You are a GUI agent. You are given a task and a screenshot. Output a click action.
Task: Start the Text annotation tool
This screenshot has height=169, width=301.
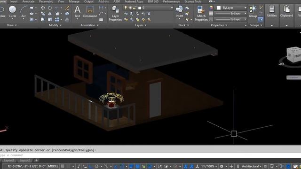[77, 11]
